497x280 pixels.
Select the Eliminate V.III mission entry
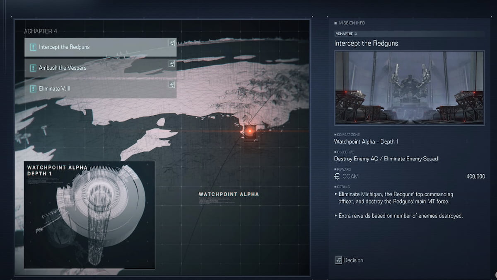[83, 88]
